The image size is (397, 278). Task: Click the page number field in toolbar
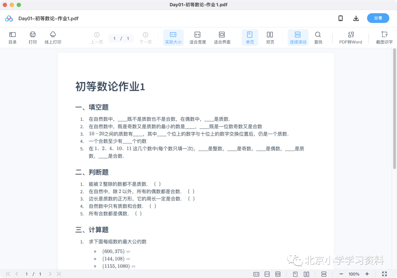[121, 39]
